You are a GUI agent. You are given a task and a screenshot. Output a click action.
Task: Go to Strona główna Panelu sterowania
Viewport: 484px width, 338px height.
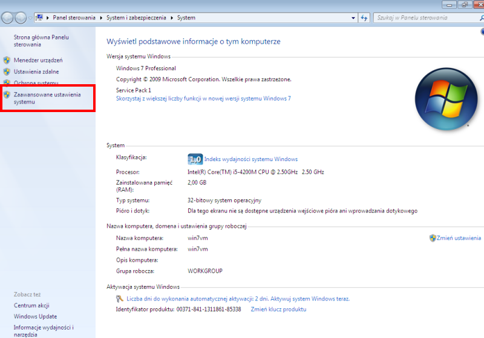coord(41,41)
